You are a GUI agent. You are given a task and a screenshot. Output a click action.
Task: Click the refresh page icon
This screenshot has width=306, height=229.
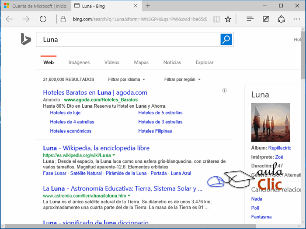(43, 19)
